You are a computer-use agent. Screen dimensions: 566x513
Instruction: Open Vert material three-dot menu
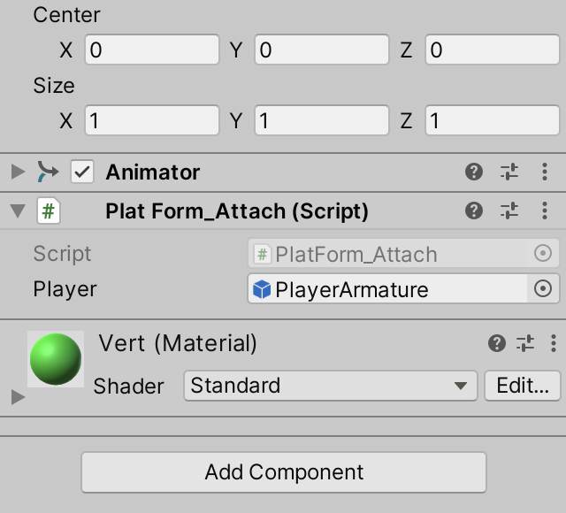point(554,343)
